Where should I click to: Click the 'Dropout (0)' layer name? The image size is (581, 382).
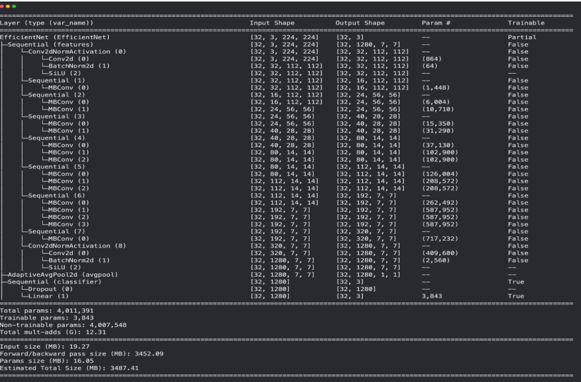click(x=51, y=289)
